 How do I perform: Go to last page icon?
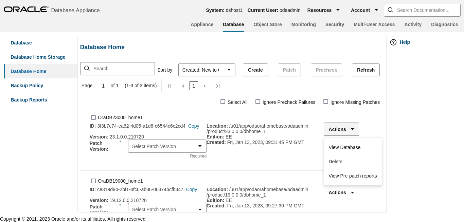[x=218, y=86]
